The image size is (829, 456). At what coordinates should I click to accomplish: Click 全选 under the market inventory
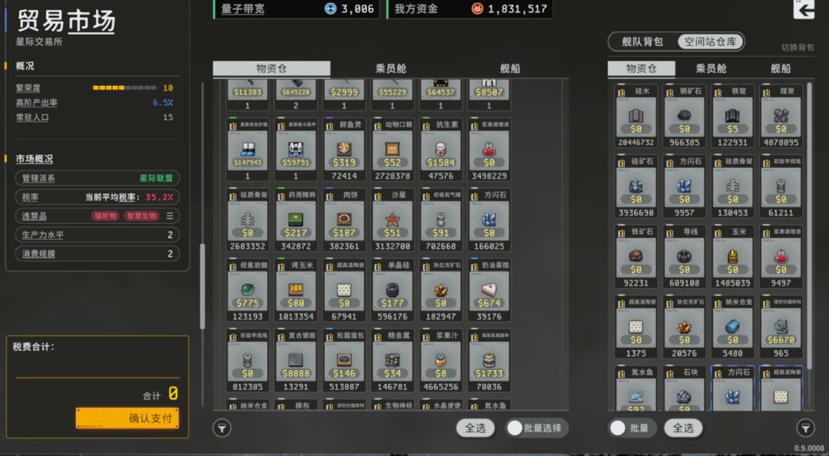pyautogui.click(x=475, y=428)
